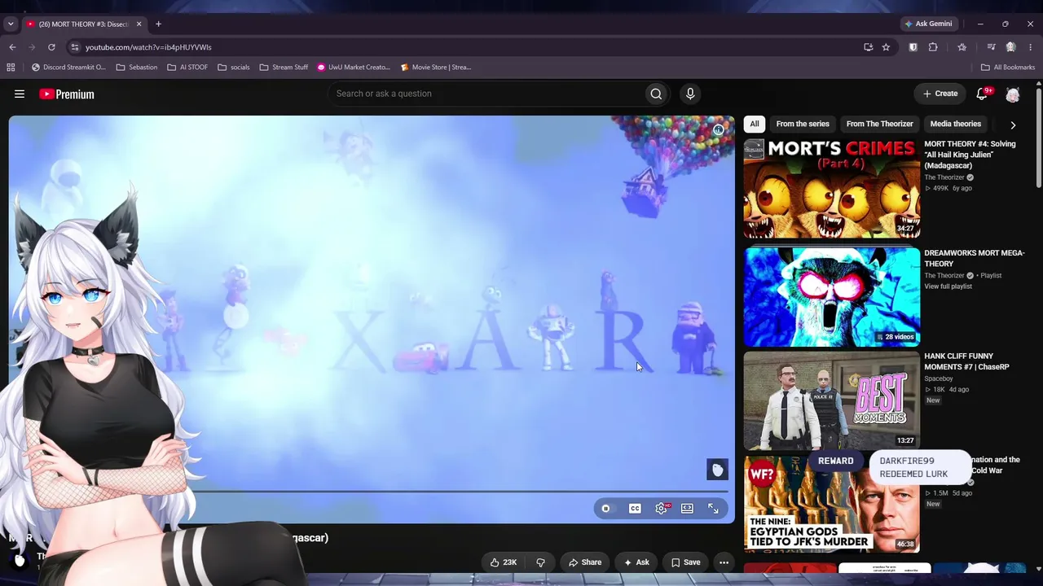
Task: Open the Movie Store bookmark
Action: [436, 68]
